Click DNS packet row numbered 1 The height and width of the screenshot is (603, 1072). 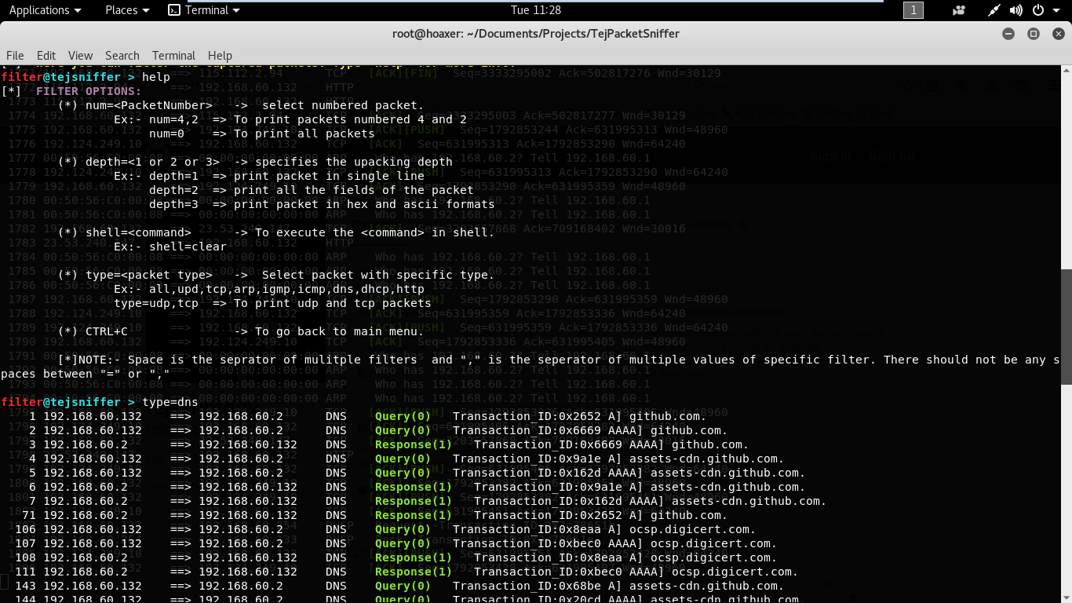(368, 416)
